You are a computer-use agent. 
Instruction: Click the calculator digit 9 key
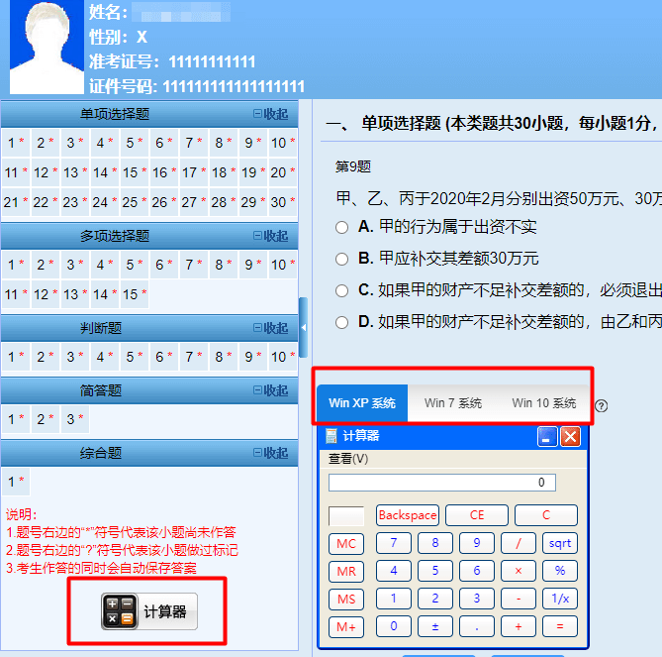click(x=477, y=543)
